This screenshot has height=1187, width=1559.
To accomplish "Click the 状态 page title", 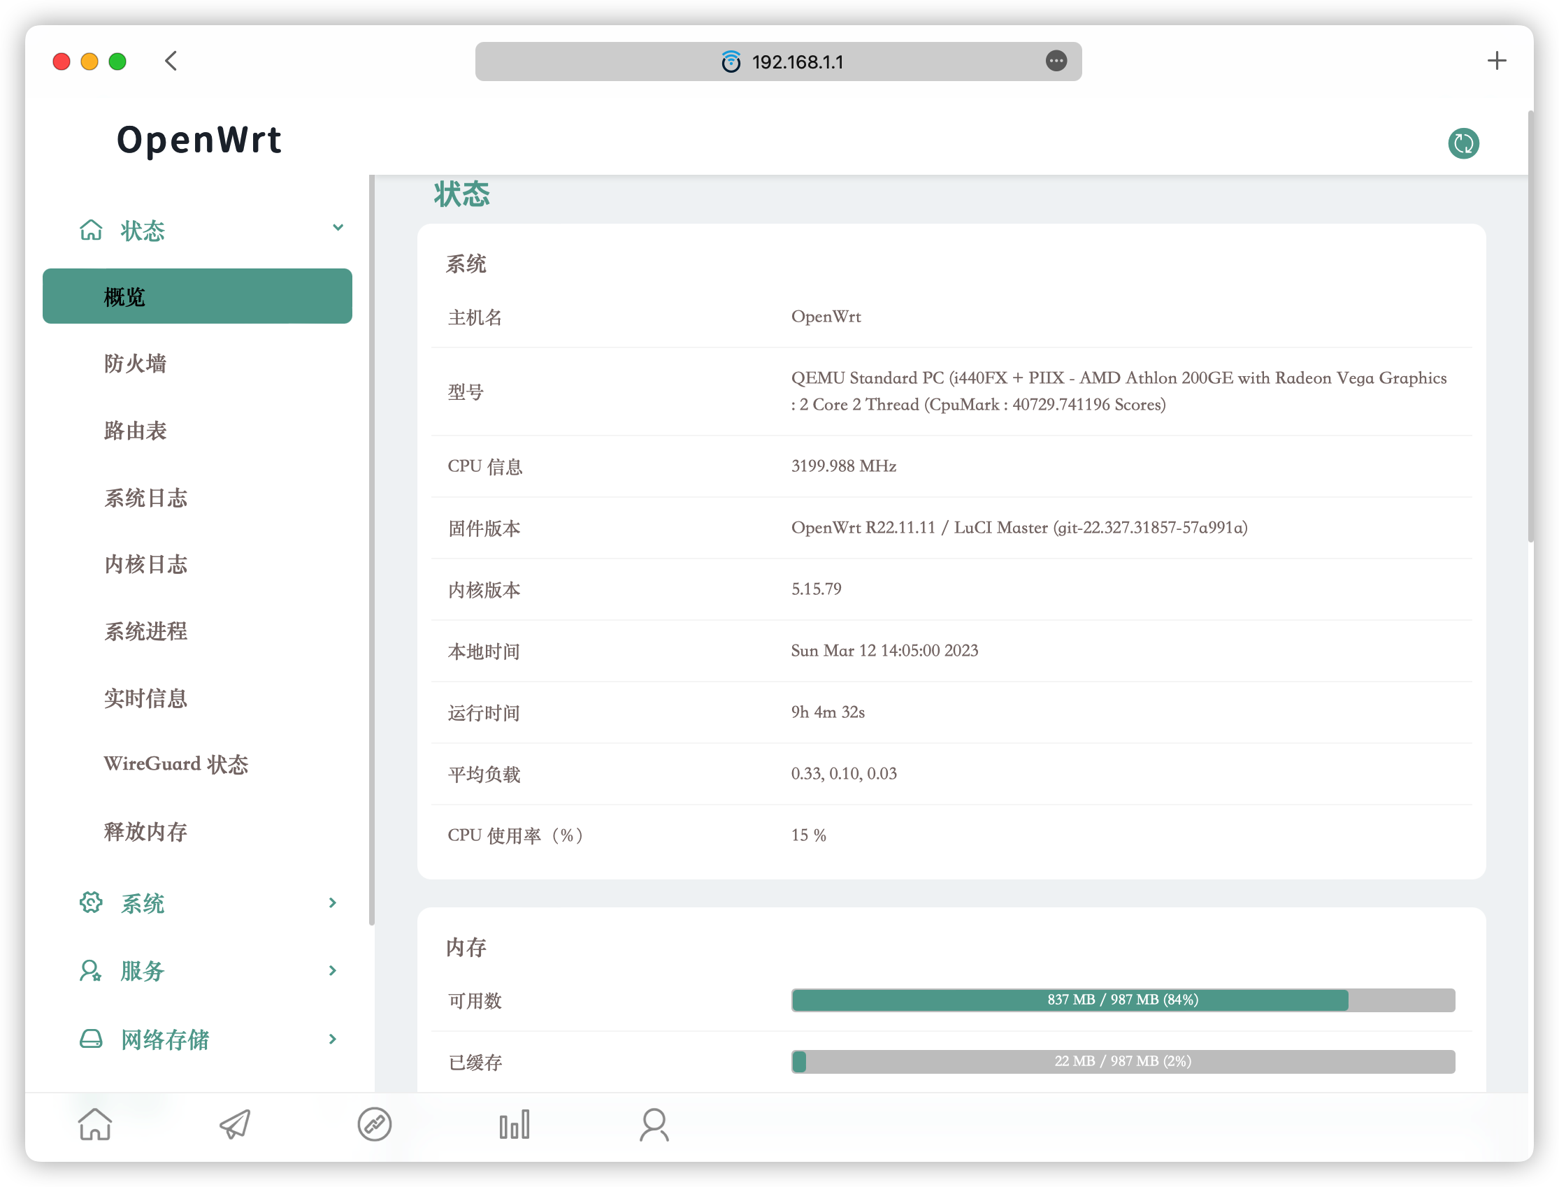I will click(x=461, y=194).
